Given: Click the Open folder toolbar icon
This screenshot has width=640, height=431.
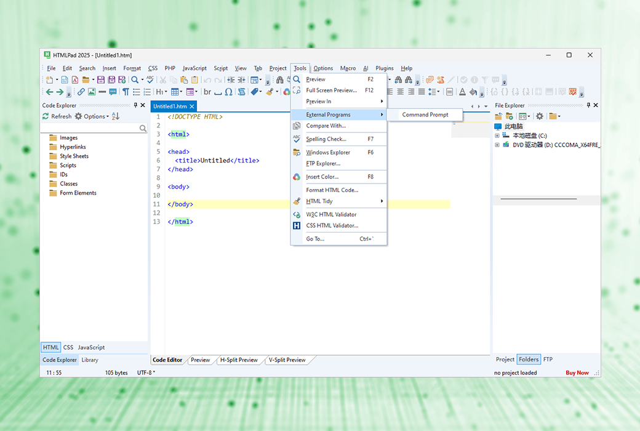Looking at the screenshot, I should pyautogui.click(x=86, y=79).
